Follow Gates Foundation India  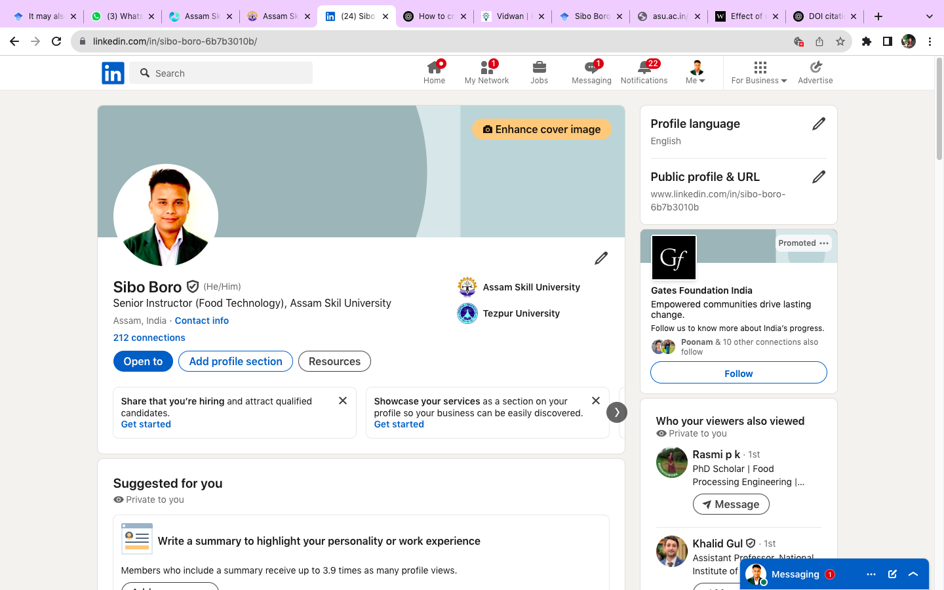738,373
